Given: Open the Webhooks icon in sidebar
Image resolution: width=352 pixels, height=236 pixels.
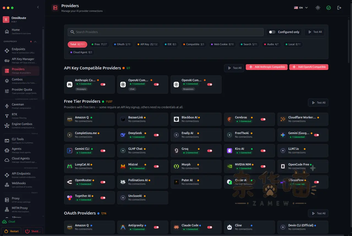Looking at the screenshot, I should (7, 185).
